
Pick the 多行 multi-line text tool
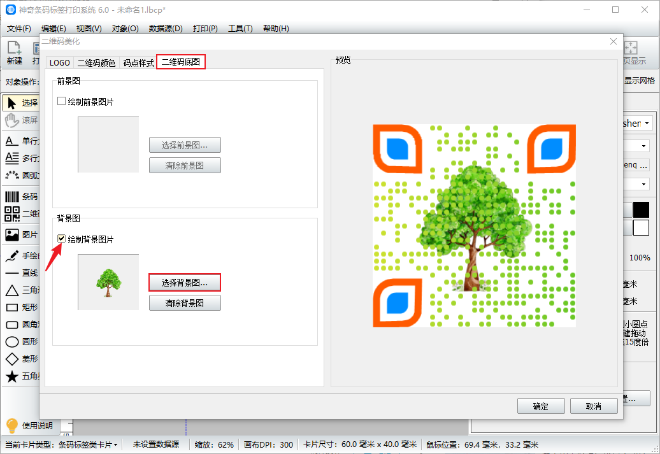pos(21,158)
